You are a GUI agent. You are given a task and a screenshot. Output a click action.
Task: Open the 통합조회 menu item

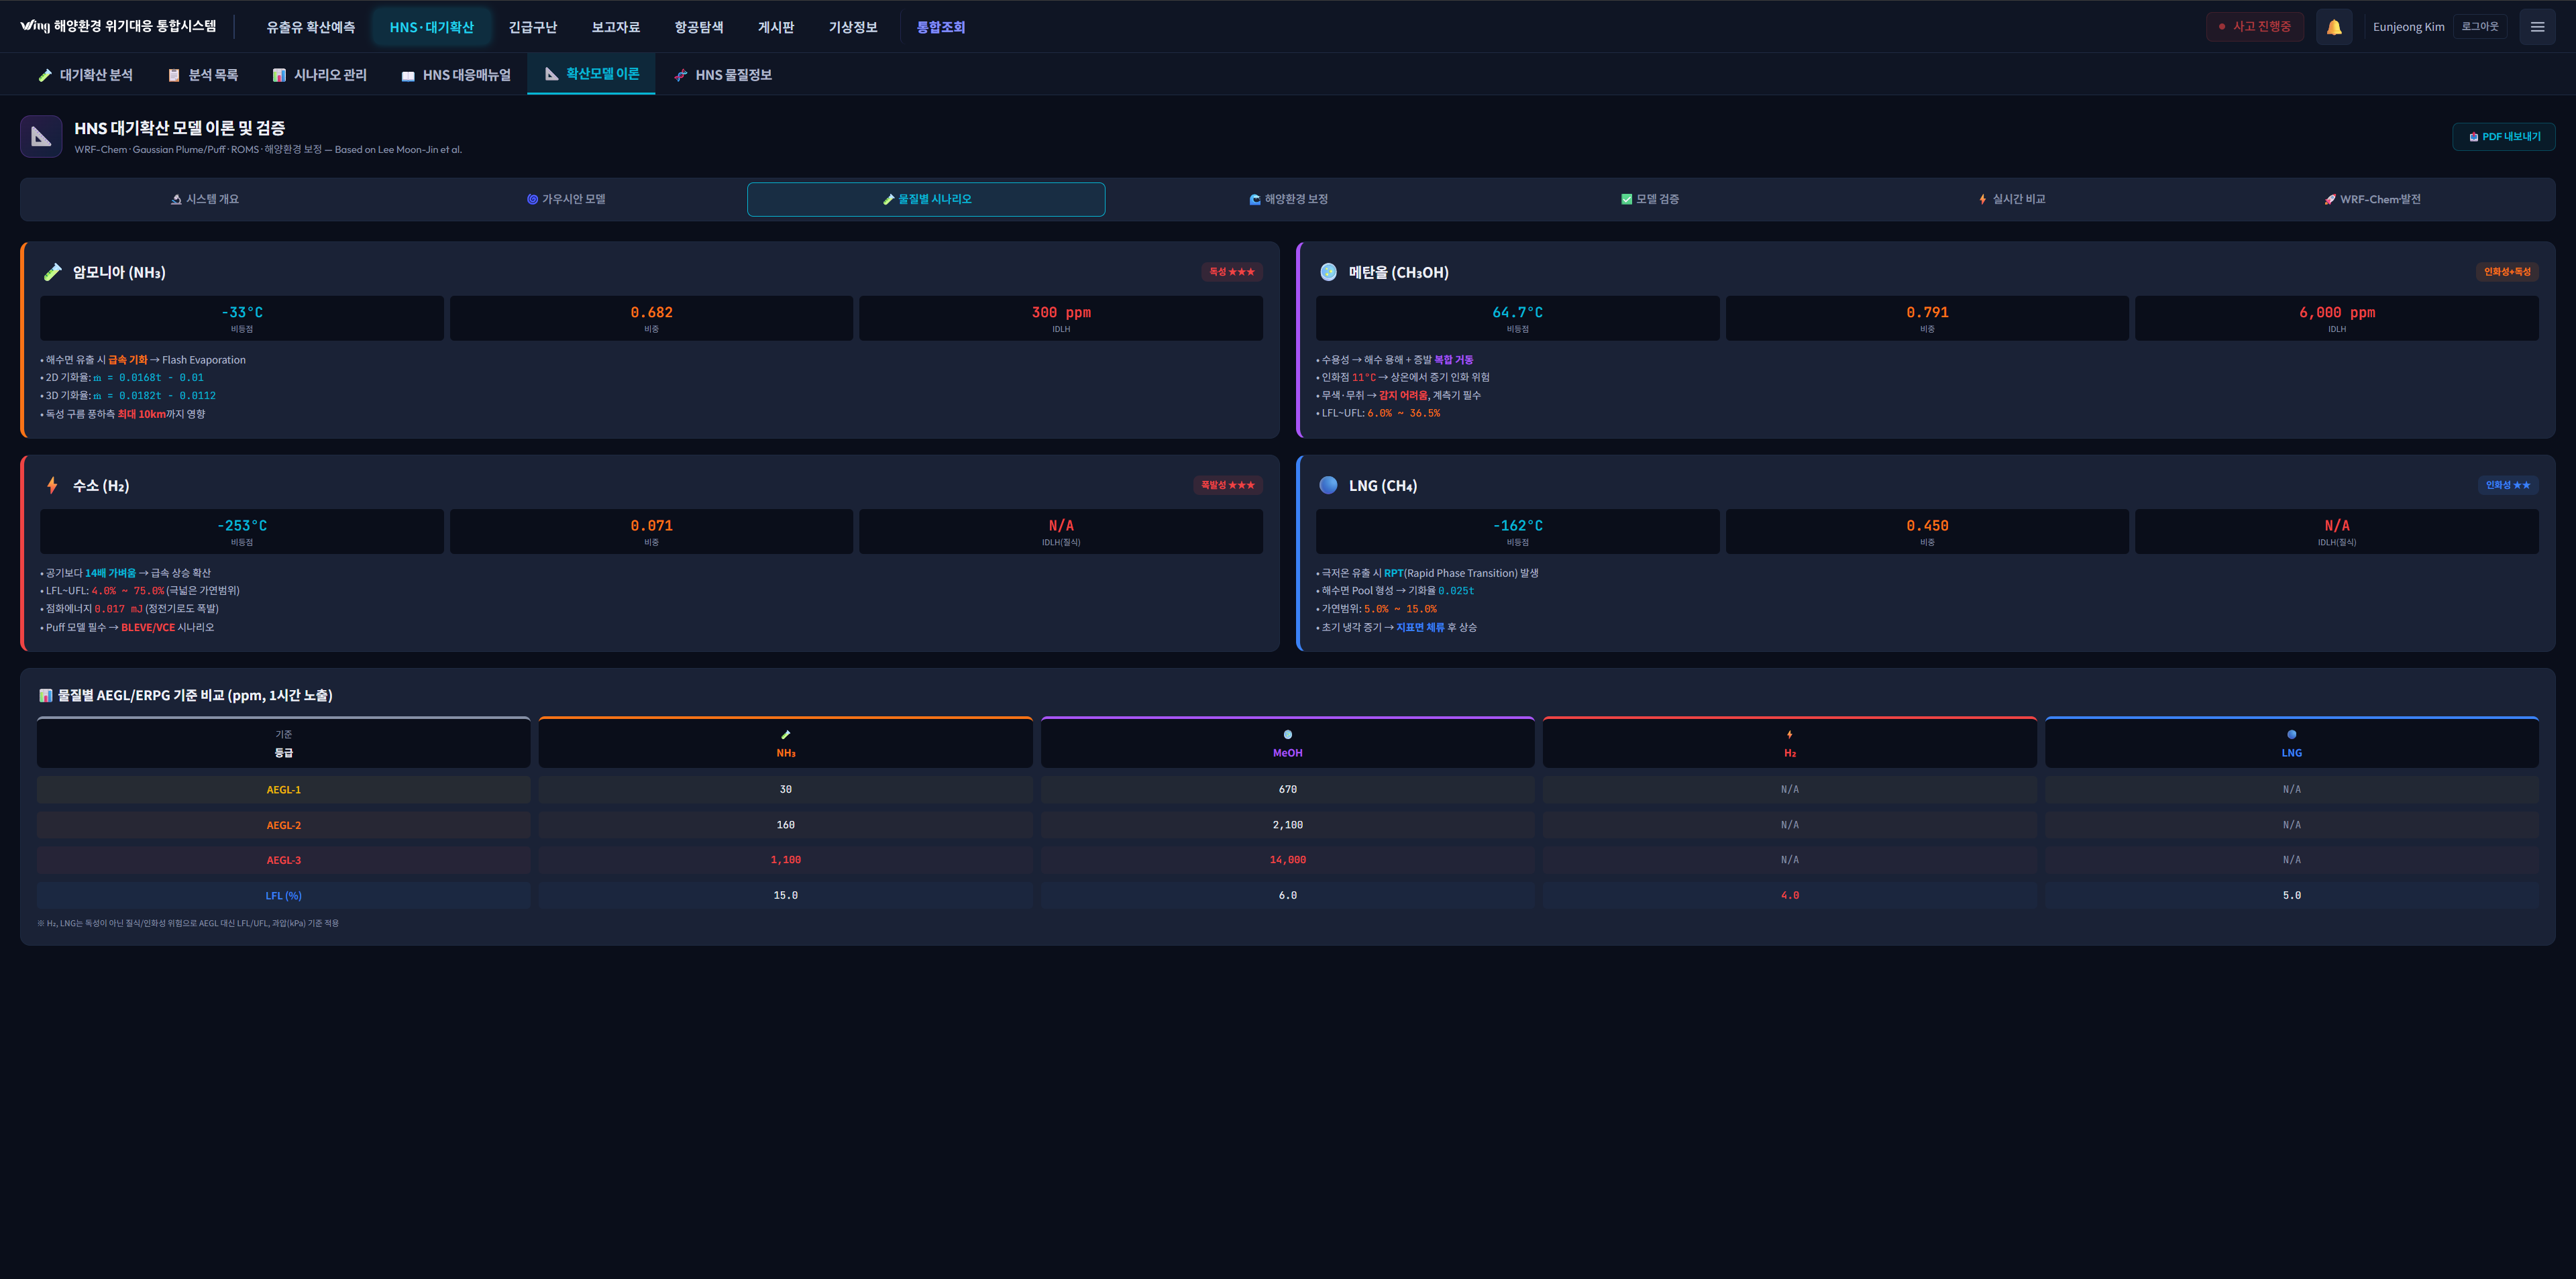click(x=940, y=27)
